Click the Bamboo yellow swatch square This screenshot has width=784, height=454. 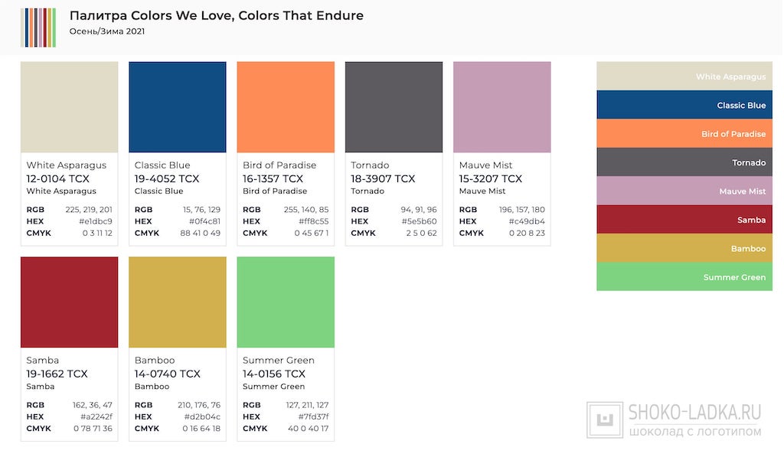[x=177, y=302]
